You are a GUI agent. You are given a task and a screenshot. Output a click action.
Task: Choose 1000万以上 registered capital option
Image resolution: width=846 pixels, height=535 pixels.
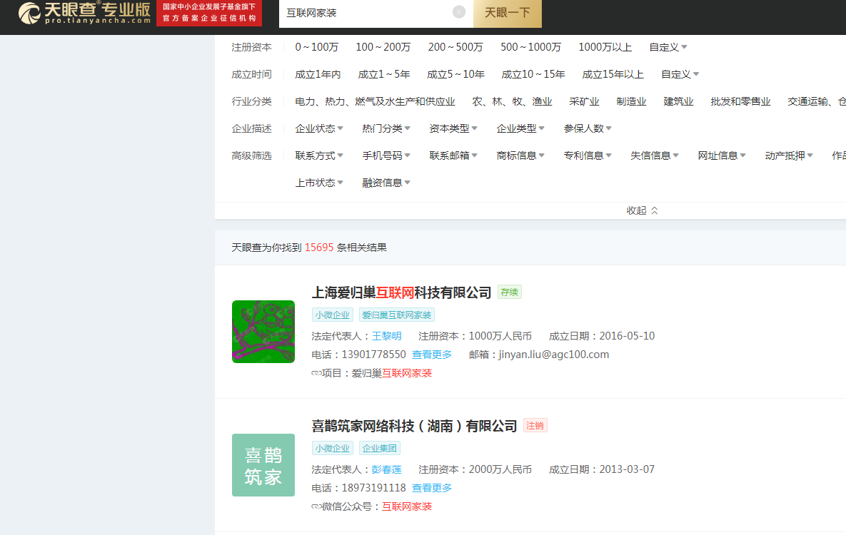click(x=605, y=47)
